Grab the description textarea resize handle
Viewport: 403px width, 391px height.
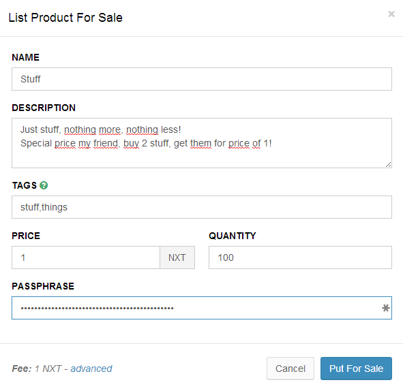tap(389, 165)
